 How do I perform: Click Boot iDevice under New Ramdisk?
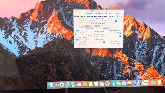pos(115,42)
